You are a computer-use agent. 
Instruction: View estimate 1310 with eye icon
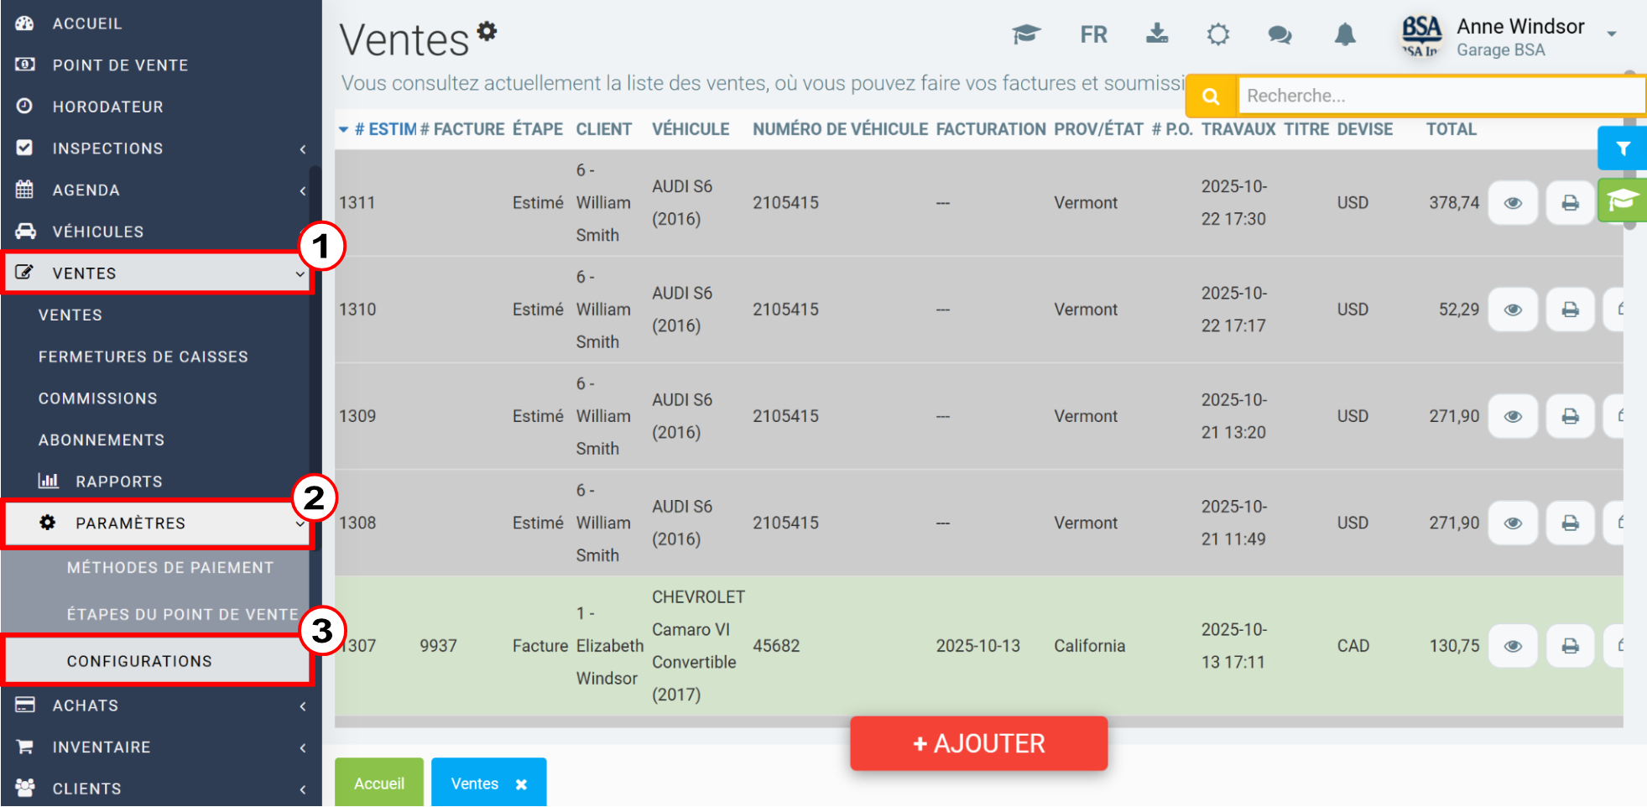point(1513,310)
